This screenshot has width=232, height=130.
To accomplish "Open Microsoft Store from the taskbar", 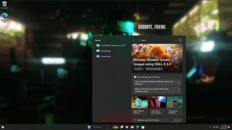I will tap(143, 127).
